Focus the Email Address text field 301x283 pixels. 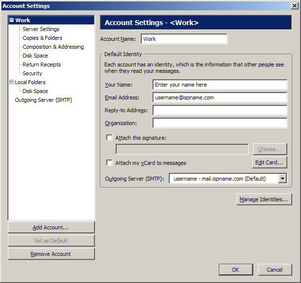coord(219,97)
